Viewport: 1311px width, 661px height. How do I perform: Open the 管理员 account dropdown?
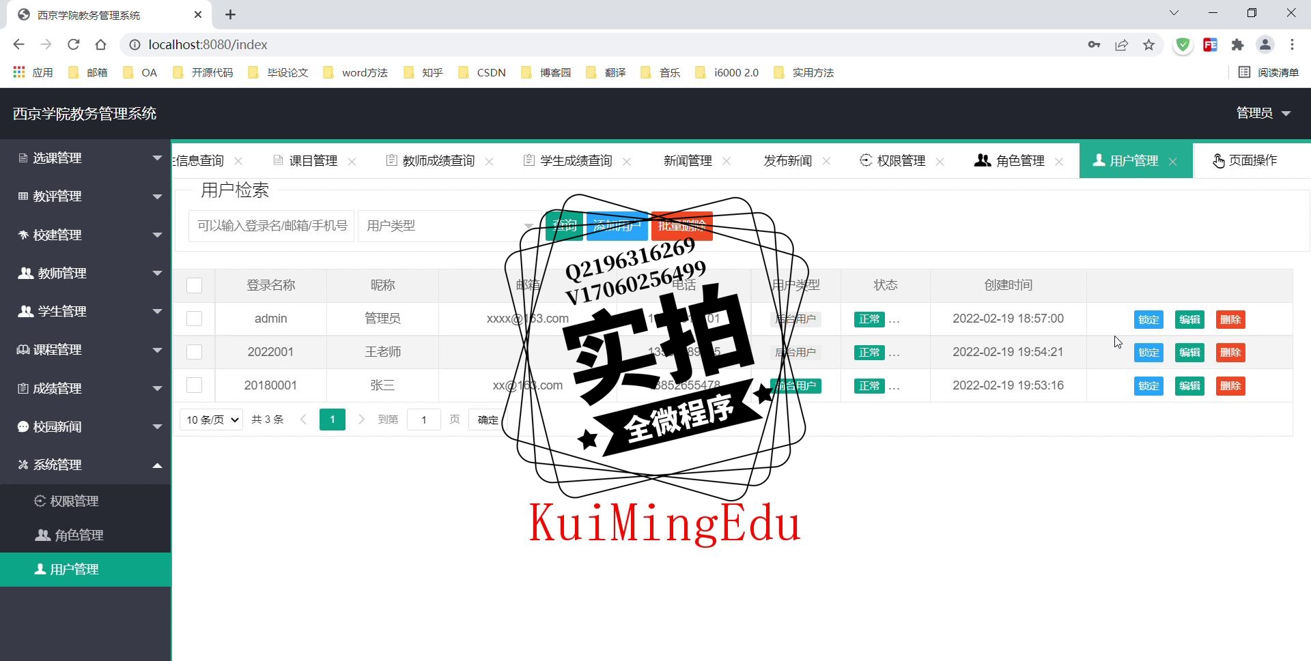tap(1263, 113)
